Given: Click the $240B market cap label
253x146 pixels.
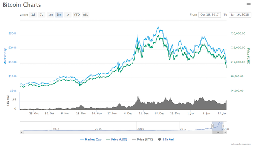Looking at the screenshot, I should tap(12, 48).
